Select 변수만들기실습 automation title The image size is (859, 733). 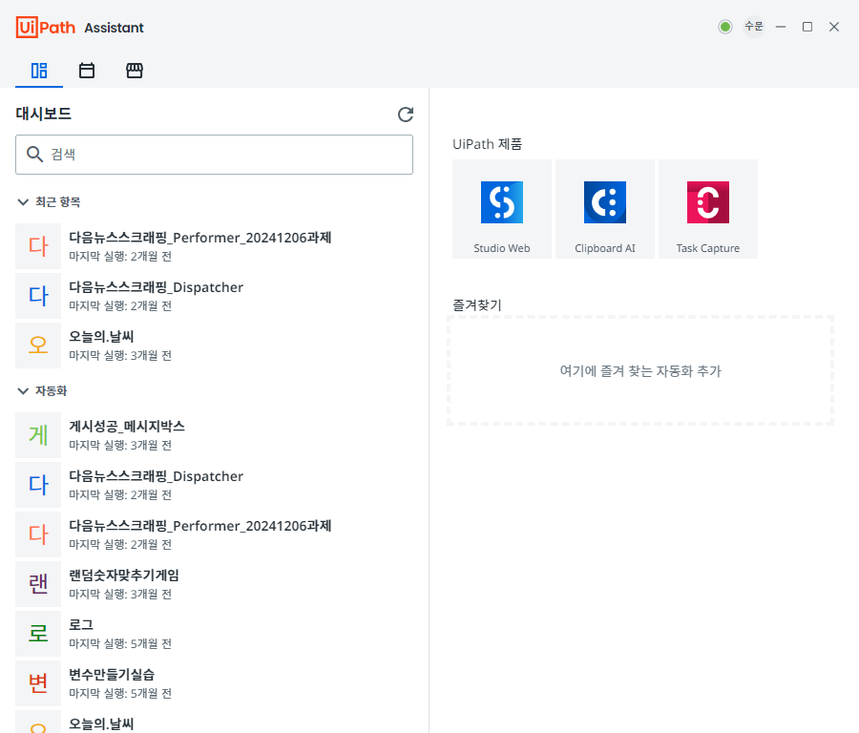click(x=112, y=675)
